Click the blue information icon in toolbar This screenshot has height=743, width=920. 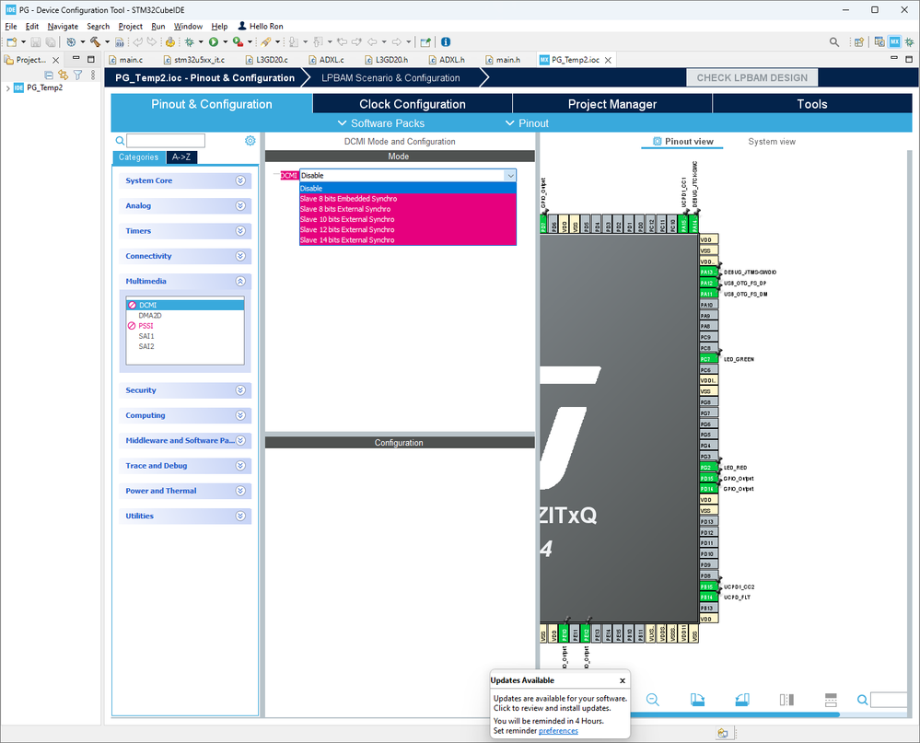pos(446,41)
